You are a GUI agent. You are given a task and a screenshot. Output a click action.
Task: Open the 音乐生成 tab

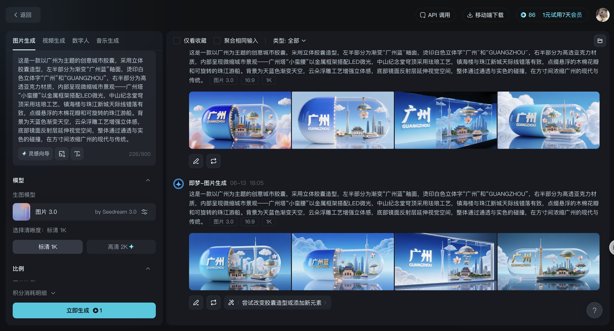click(107, 40)
